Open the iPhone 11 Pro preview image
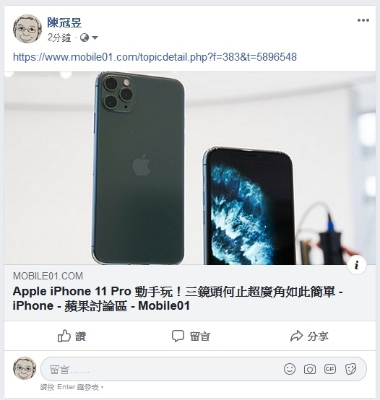Viewport: 380px width, 400px height. coord(190,168)
